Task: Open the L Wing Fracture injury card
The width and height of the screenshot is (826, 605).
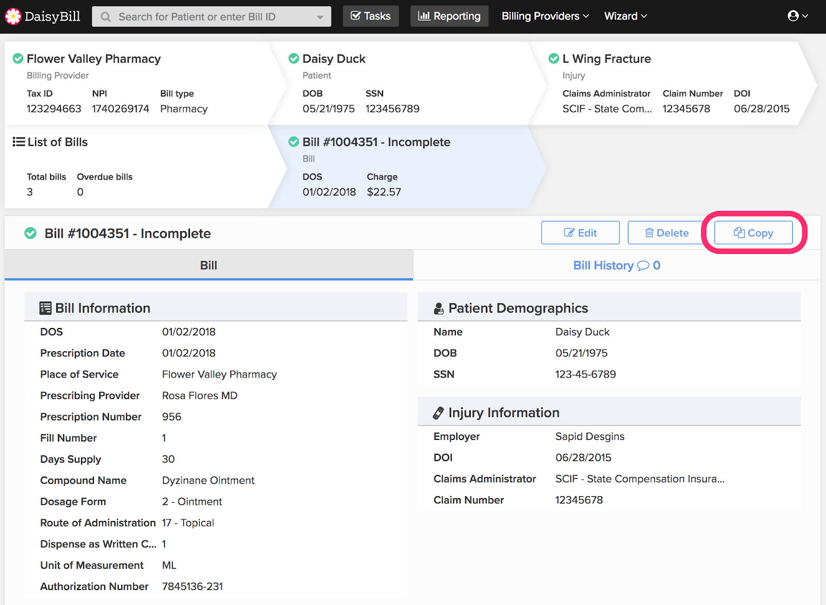Action: [607, 59]
